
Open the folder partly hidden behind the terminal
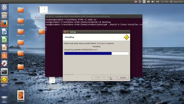41,33
